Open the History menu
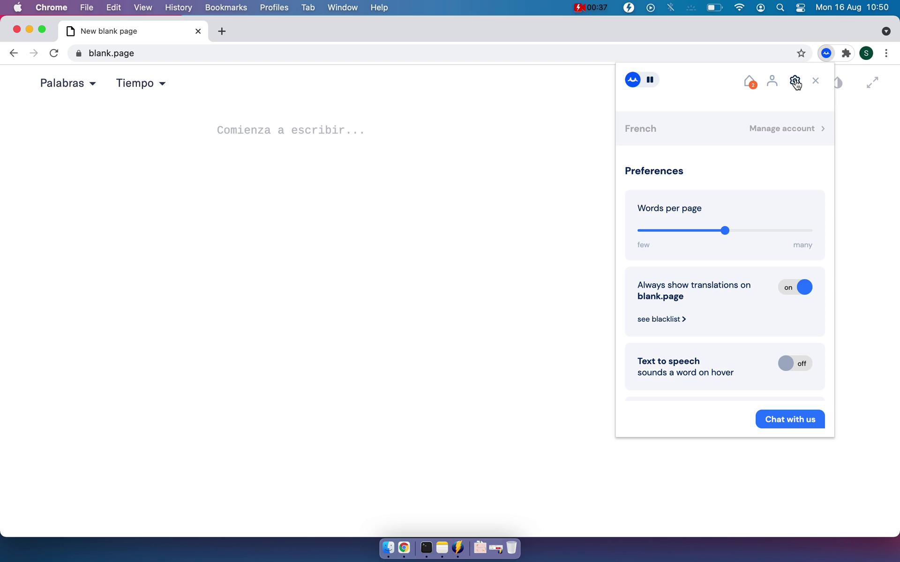The width and height of the screenshot is (900, 562). [x=179, y=7]
